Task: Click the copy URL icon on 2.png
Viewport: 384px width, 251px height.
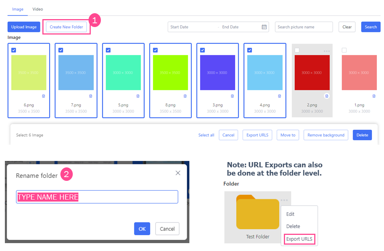Action: pos(326,96)
